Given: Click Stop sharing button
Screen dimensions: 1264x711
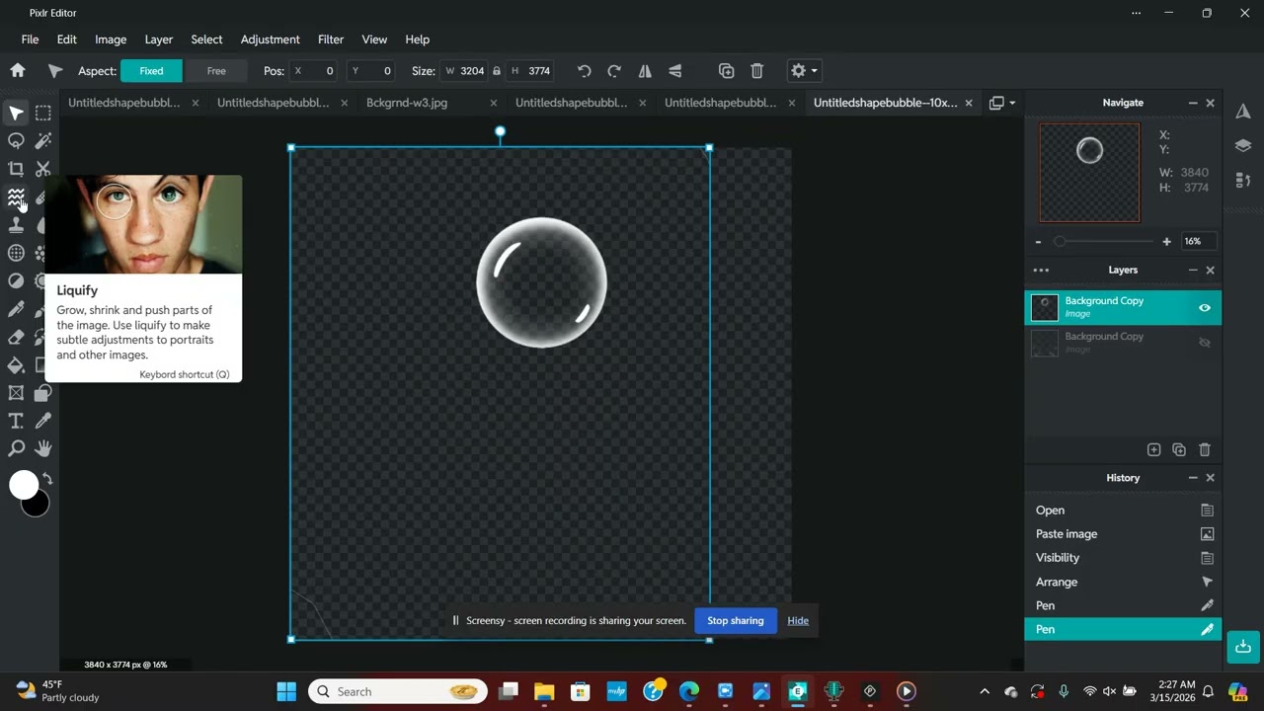Looking at the screenshot, I should coord(736,621).
